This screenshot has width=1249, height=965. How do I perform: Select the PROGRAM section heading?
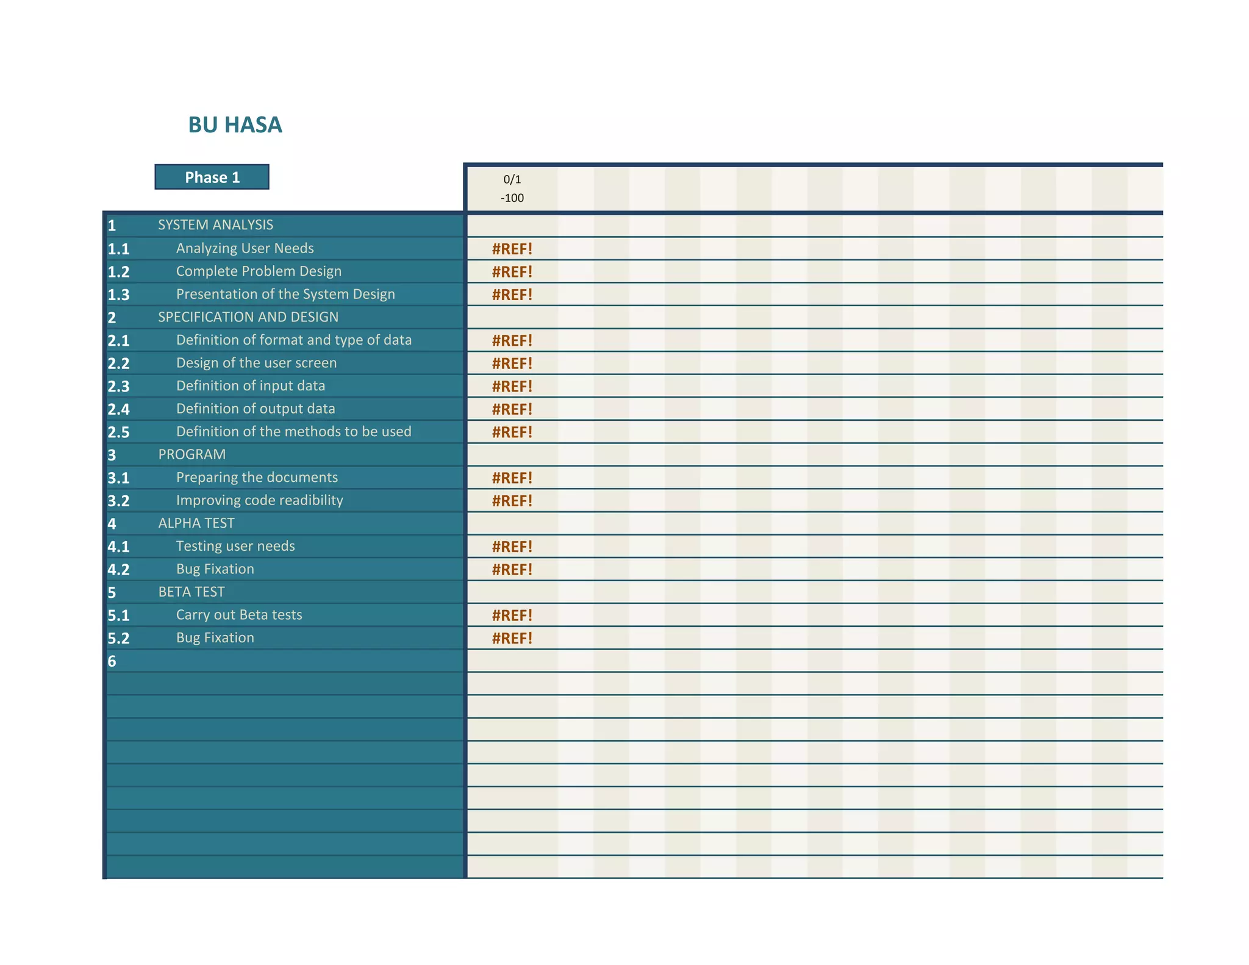click(191, 454)
